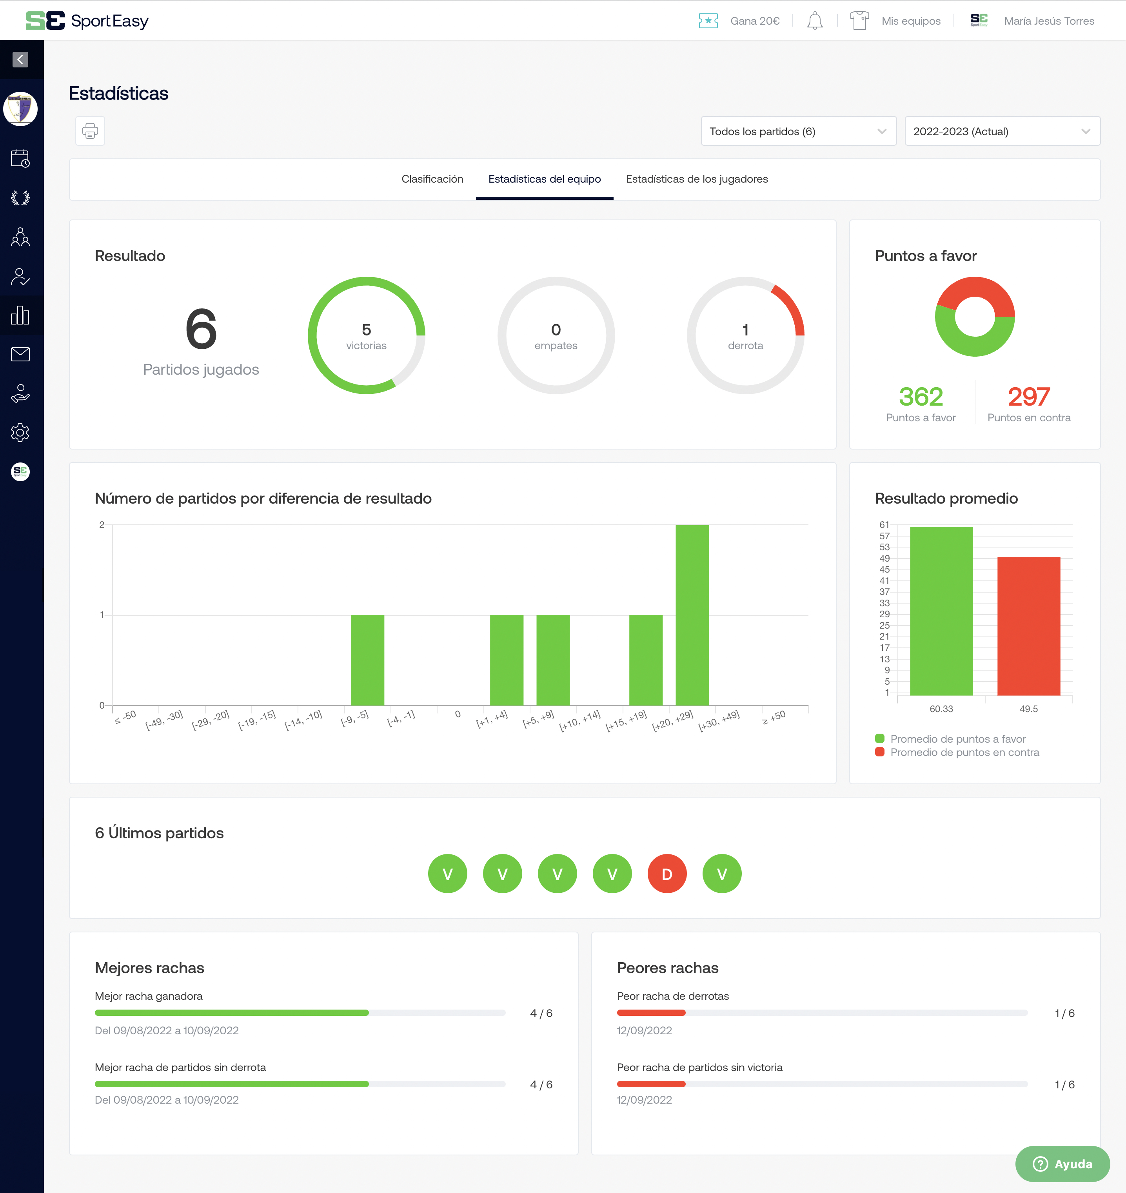Click the [-9, -5] bar in chart
Screen dimensions: 1126x1193
point(367,660)
